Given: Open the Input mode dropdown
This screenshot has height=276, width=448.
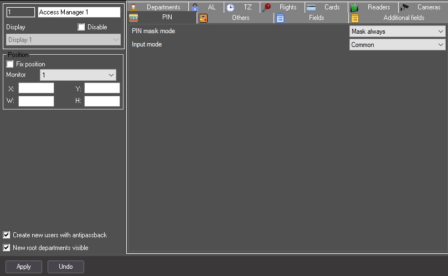Looking at the screenshot, I should click(x=397, y=45).
